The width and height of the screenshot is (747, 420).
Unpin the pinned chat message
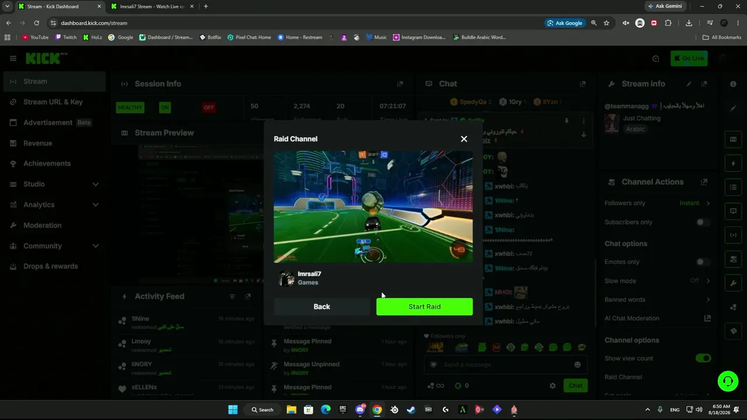pyautogui.click(x=566, y=121)
